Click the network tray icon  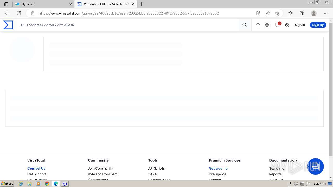[302, 184]
